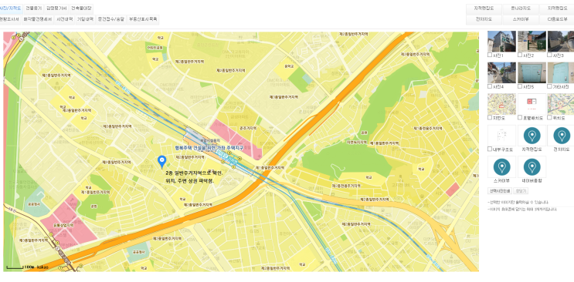Image resolution: width=574 pixels, height=282 pixels.
Task: Check the 사진4 checkbox
Action: pyautogui.click(x=490, y=86)
